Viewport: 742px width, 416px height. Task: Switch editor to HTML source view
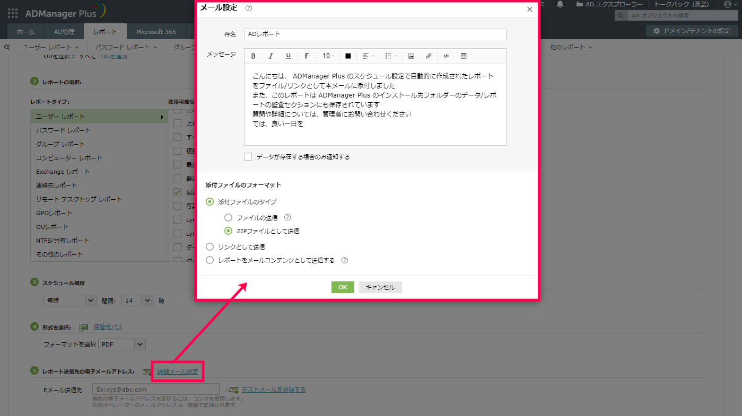(x=446, y=56)
